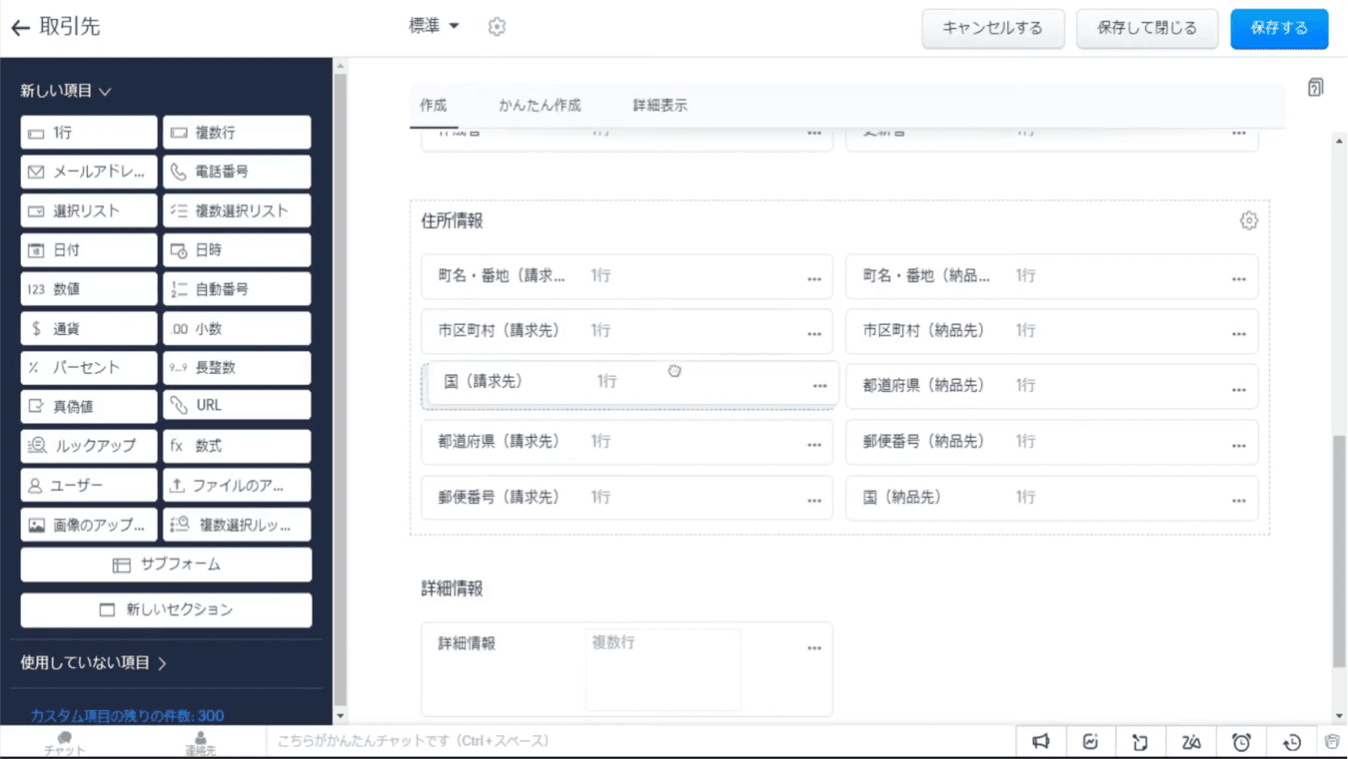Open options for 町名・番地（請求先） field

tap(814, 278)
